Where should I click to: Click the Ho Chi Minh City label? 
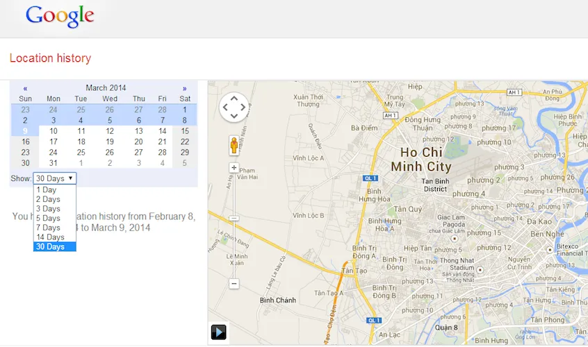tap(421, 159)
